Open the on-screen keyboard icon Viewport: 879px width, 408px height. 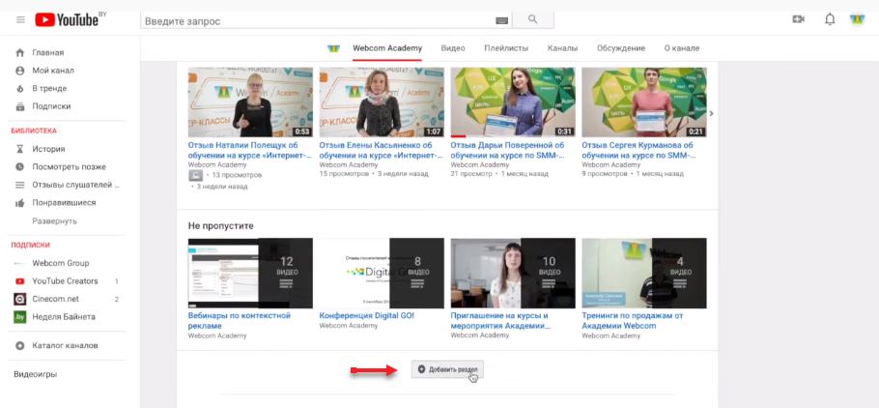click(501, 20)
